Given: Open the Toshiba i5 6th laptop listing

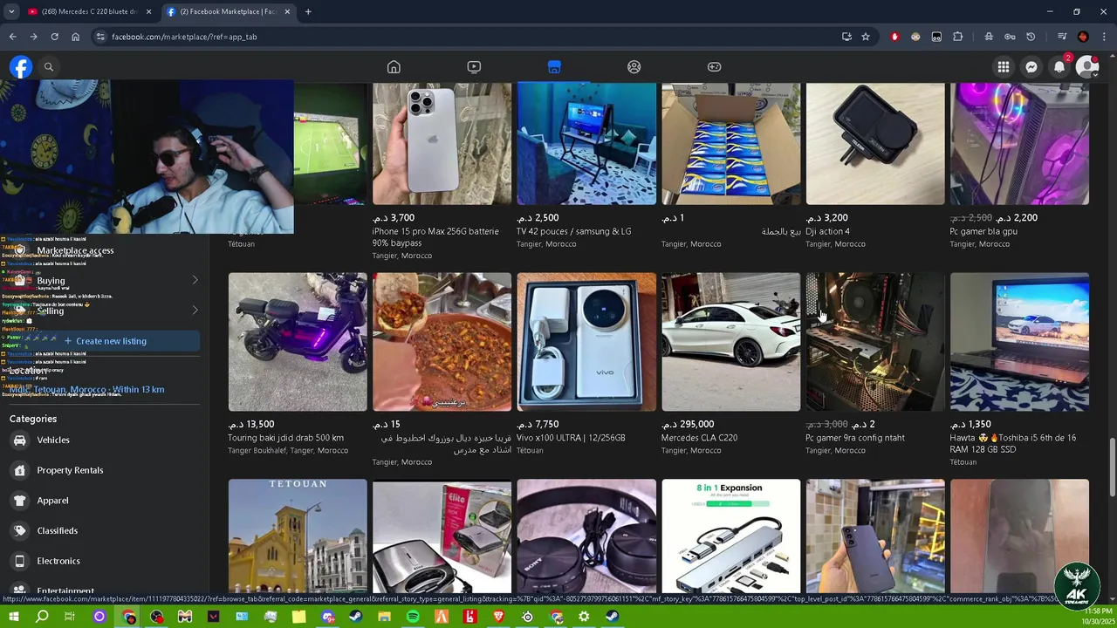Looking at the screenshot, I should click(1019, 369).
